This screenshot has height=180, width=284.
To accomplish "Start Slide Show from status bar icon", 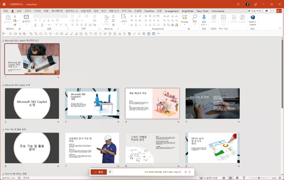I will [244, 178].
